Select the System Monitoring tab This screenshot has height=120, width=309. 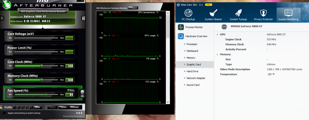click(x=288, y=15)
